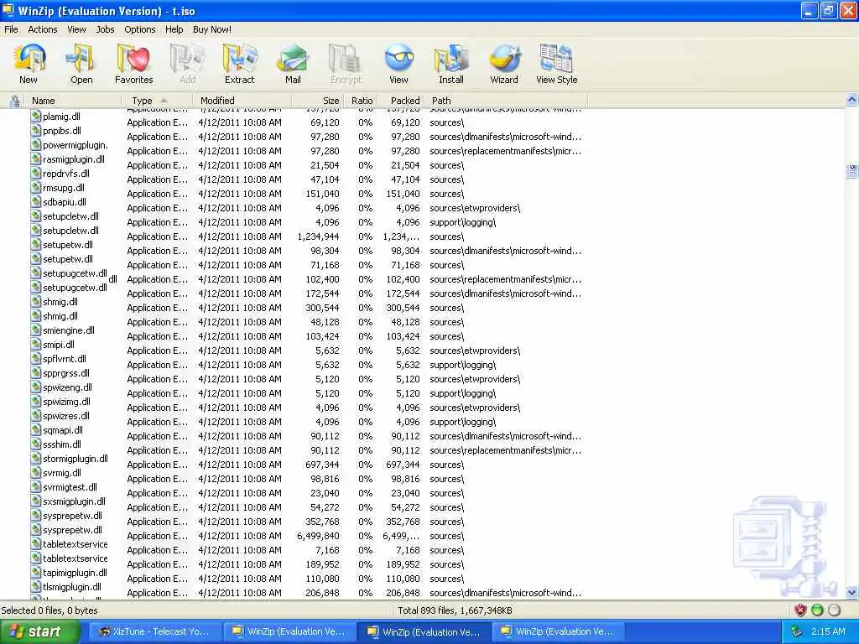Select the pnpibs.dll file icon
The height and width of the screenshot is (644, 859).
[x=36, y=130]
